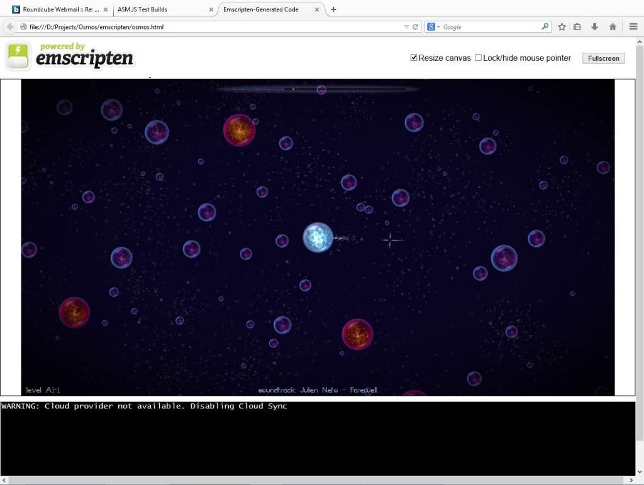The height and width of the screenshot is (485, 644).
Task: Click the emscripten logo image
Action: coord(70,57)
